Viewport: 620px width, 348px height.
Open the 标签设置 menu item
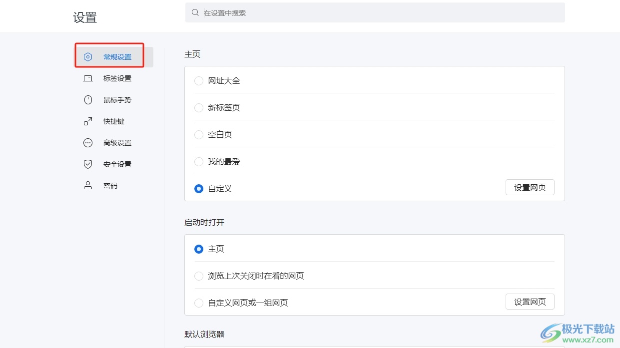(117, 78)
